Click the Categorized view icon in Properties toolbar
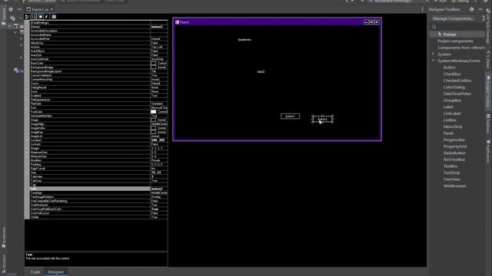492x276 pixels. click(27, 17)
